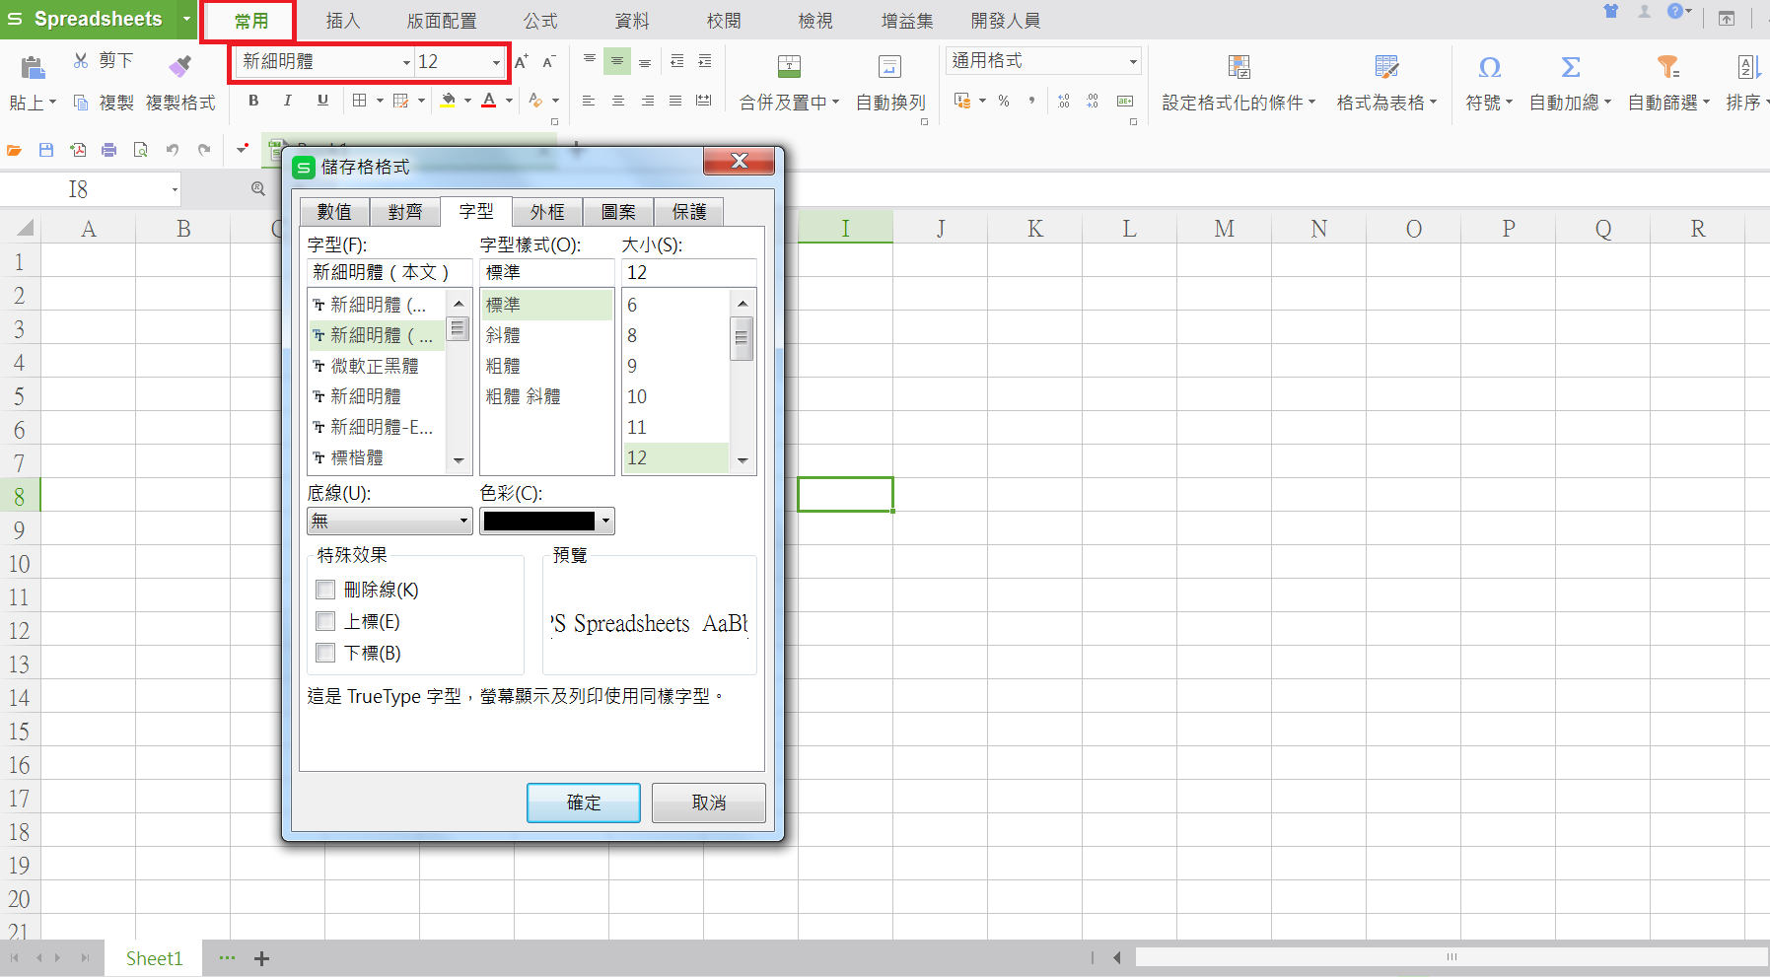Enable the Subscript (下標) checkbox
This screenshot has height=977, width=1770.
click(325, 653)
